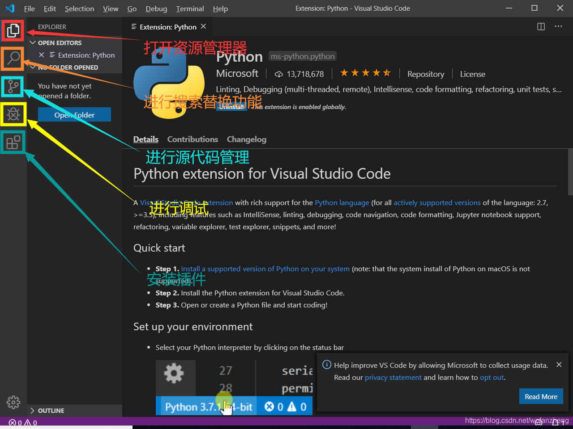Click the Python interpreter status bar image

coord(234,387)
